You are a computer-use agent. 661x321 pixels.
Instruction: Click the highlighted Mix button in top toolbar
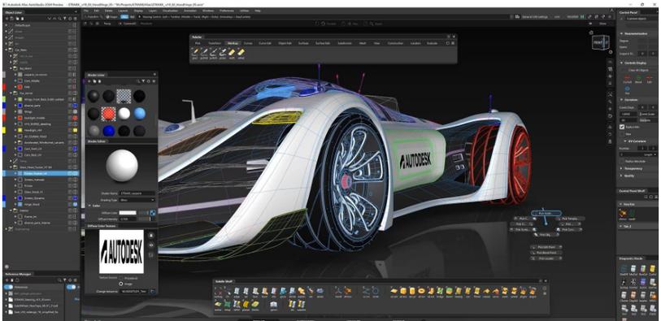[124, 17]
